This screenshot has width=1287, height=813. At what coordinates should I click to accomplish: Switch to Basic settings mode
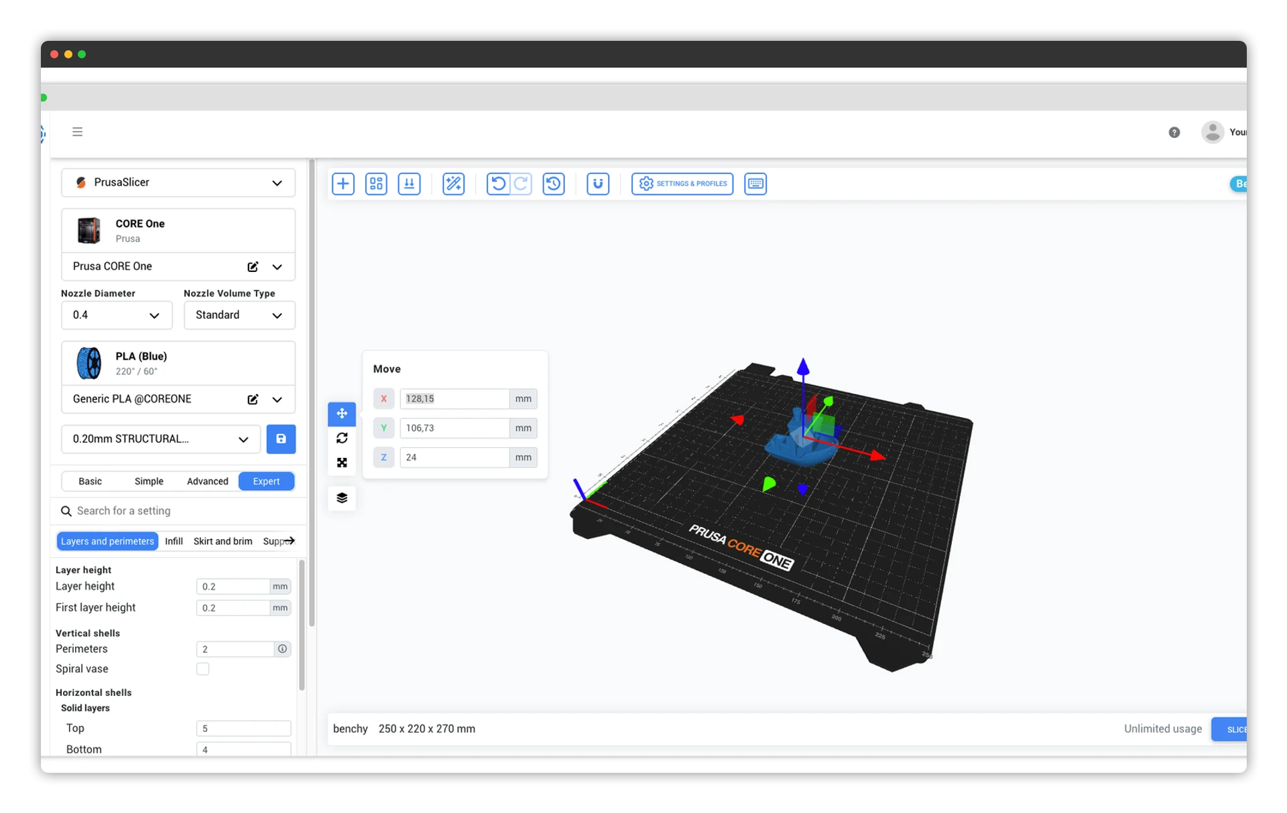point(90,482)
